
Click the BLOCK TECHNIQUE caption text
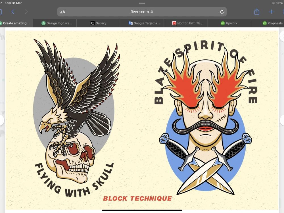point(137,199)
